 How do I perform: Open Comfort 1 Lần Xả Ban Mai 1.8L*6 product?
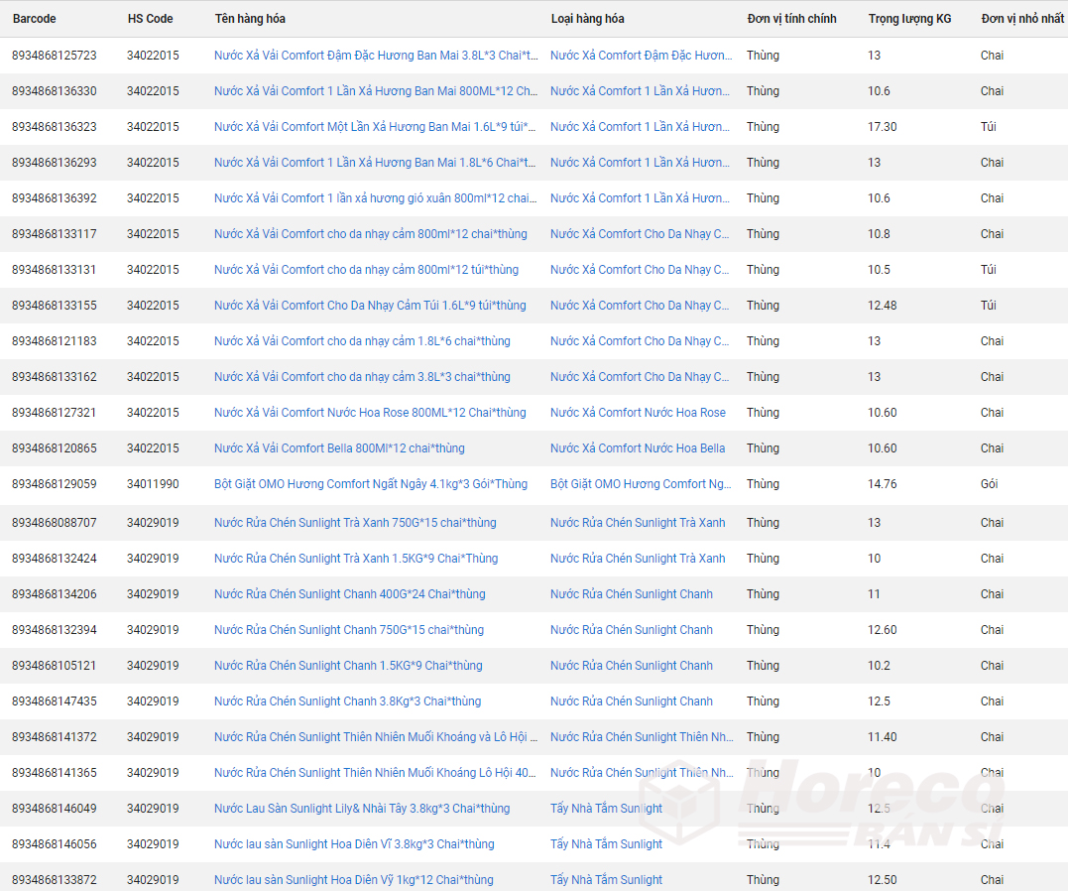coord(375,163)
